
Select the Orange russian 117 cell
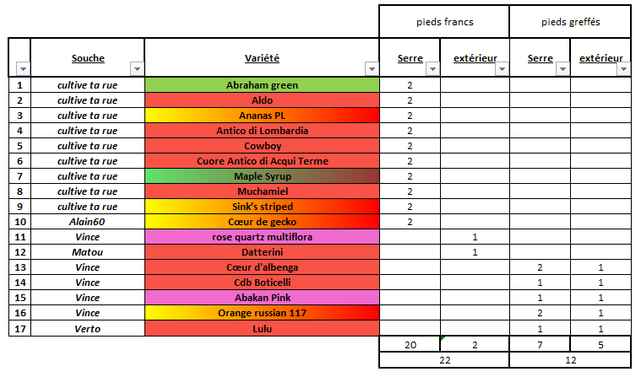(262, 313)
